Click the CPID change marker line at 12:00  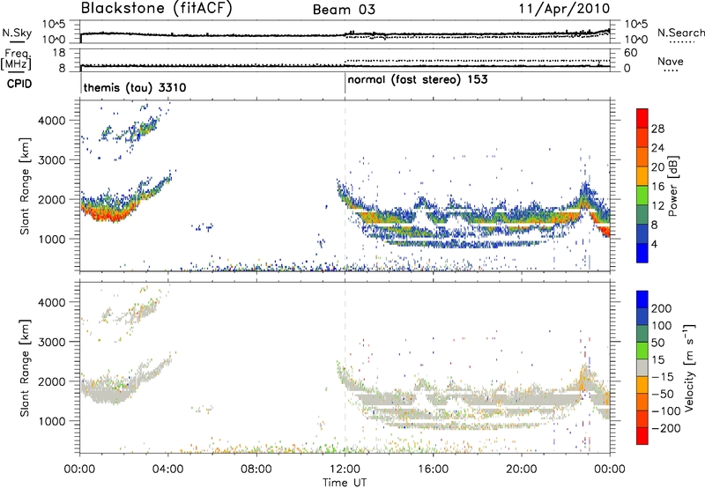(345, 83)
